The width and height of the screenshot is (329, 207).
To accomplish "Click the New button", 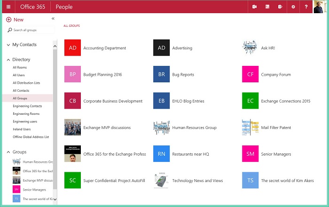I will (x=15, y=20).
